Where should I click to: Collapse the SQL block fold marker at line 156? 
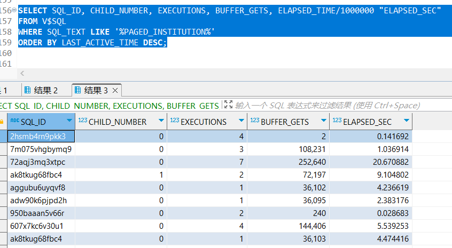coord(14,10)
